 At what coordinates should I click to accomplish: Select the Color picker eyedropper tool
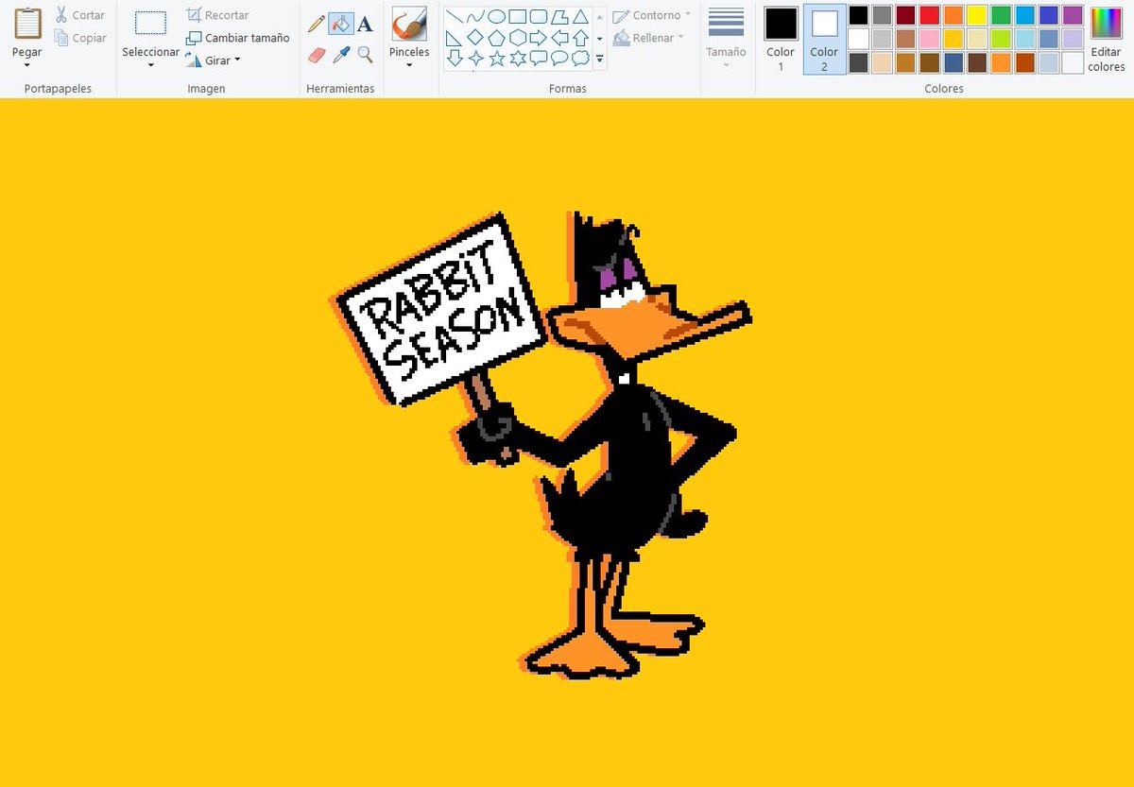[x=341, y=56]
